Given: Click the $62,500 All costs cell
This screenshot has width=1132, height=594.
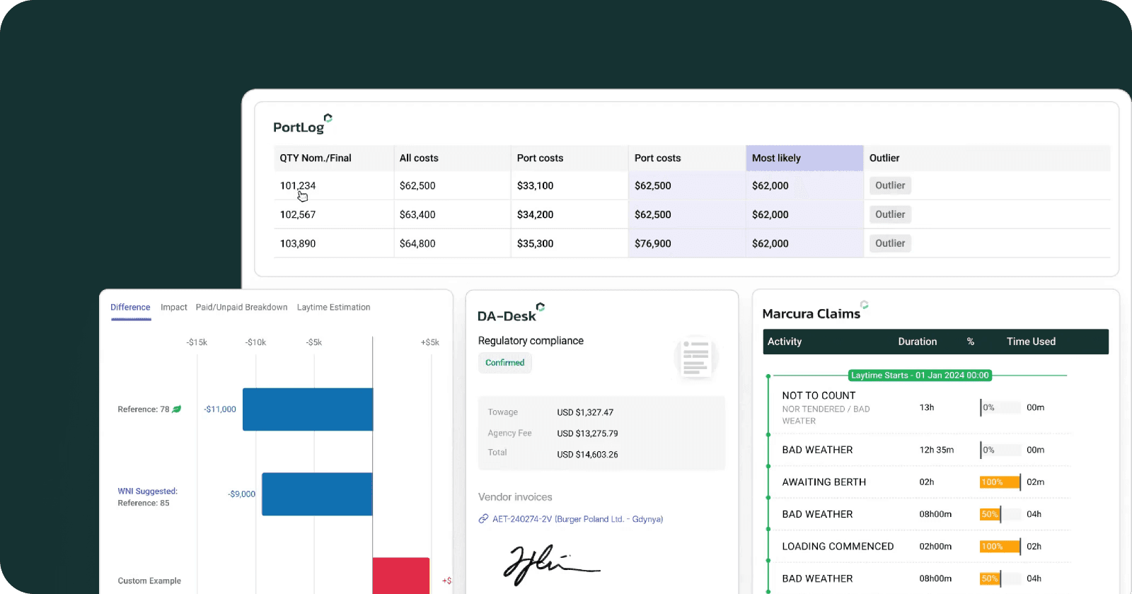Looking at the screenshot, I should point(417,185).
